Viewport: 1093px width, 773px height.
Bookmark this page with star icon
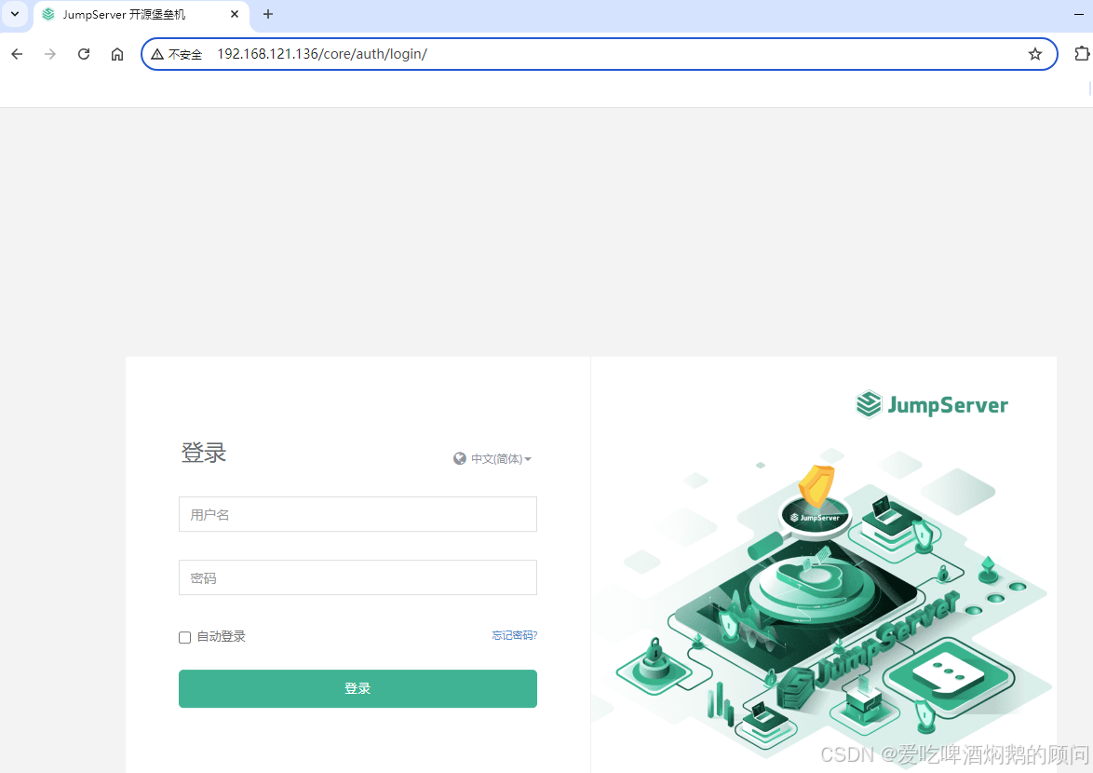[x=1035, y=54]
